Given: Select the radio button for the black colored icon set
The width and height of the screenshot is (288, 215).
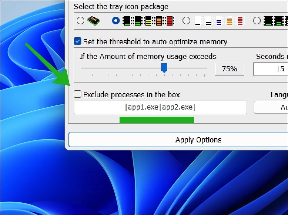Looking at the screenshot, I should pos(116,21).
